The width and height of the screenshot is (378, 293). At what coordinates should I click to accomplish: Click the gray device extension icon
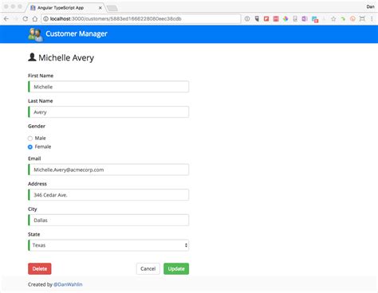(295, 19)
